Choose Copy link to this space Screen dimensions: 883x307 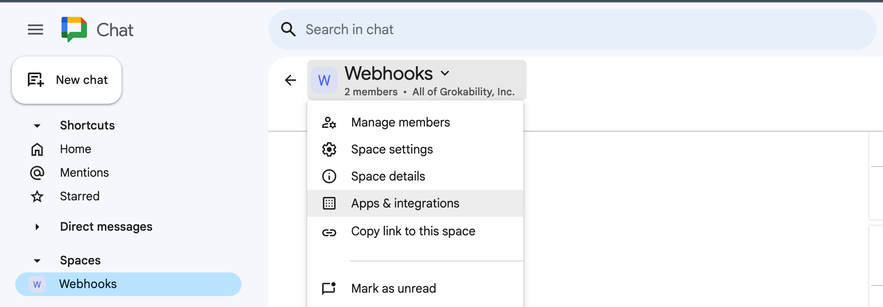click(415, 232)
